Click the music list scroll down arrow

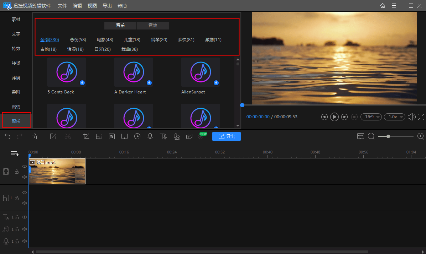[238, 125]
